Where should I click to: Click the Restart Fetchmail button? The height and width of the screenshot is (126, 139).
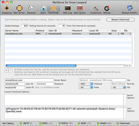point(121,19)
